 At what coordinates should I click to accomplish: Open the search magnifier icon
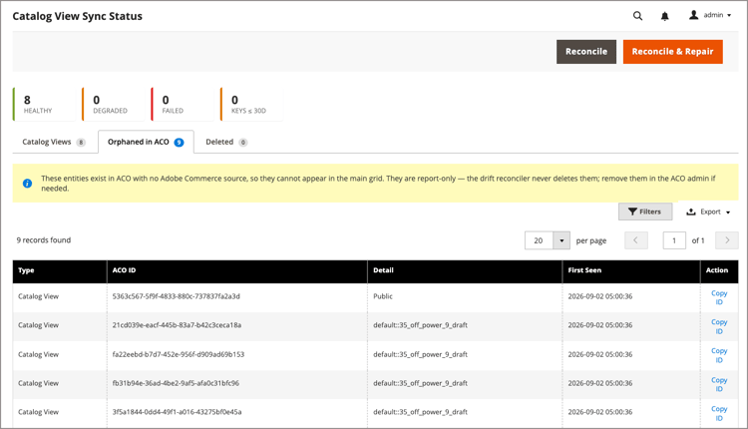(x=637, y=16)
